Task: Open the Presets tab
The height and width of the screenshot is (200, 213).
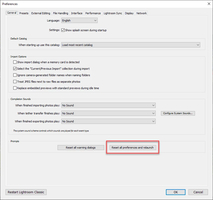Action: tap(24, 13)
